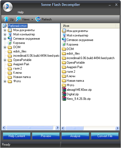The image size is (121, 148).
Task: Click the tree panel scroll left arrow
Action: [4, 128]
